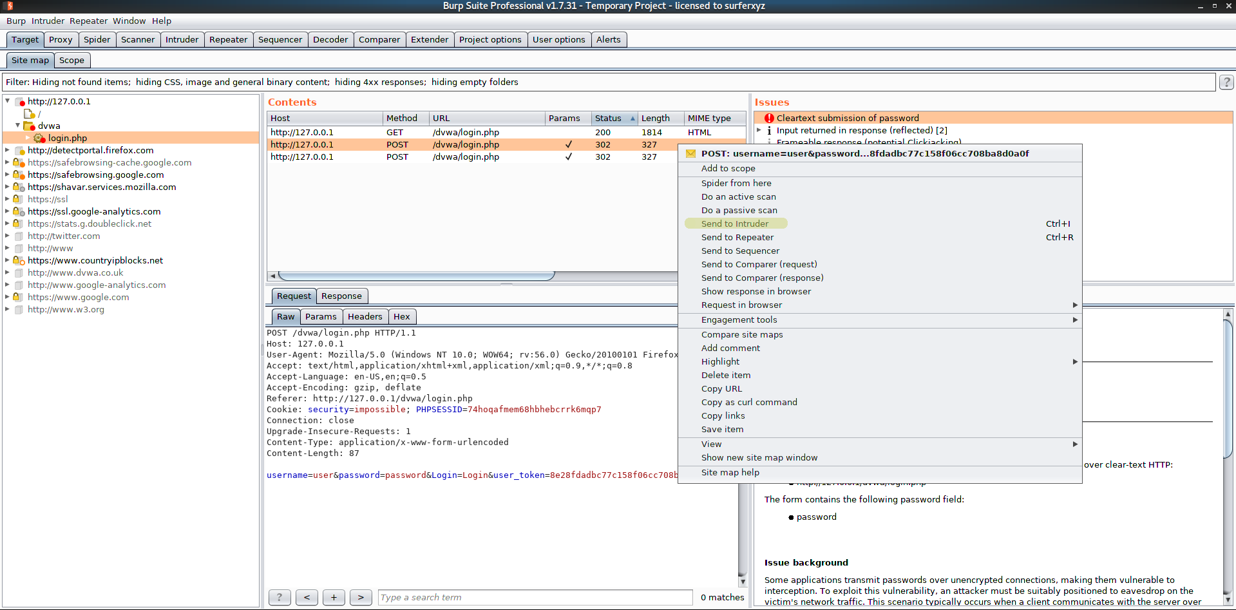Click the previous match arrow button

click(307, 597)
